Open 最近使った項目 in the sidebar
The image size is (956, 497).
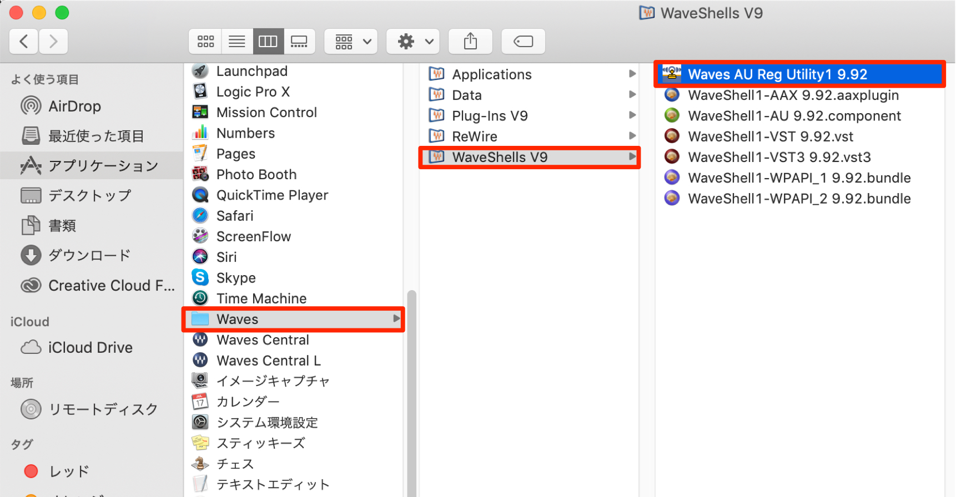(x=92, y=136)
